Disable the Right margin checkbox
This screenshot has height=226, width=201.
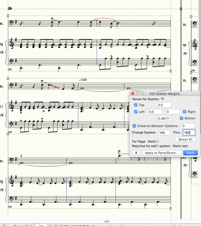pyautogui.click(x=185, y=112)
